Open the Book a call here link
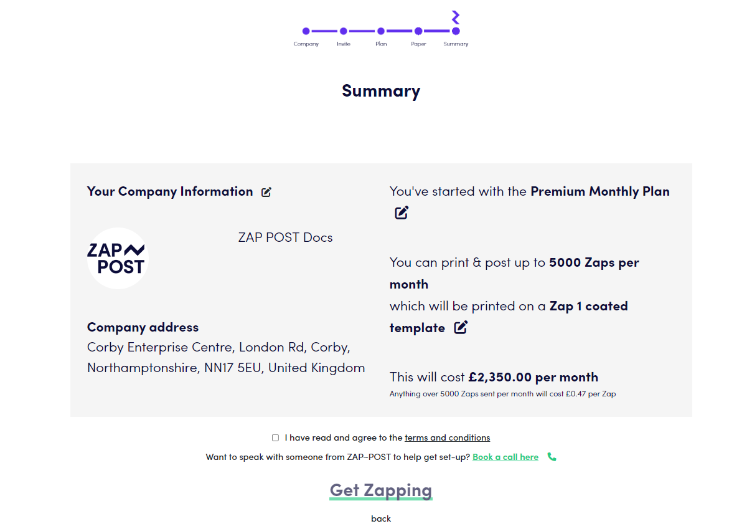 (505, 457)
